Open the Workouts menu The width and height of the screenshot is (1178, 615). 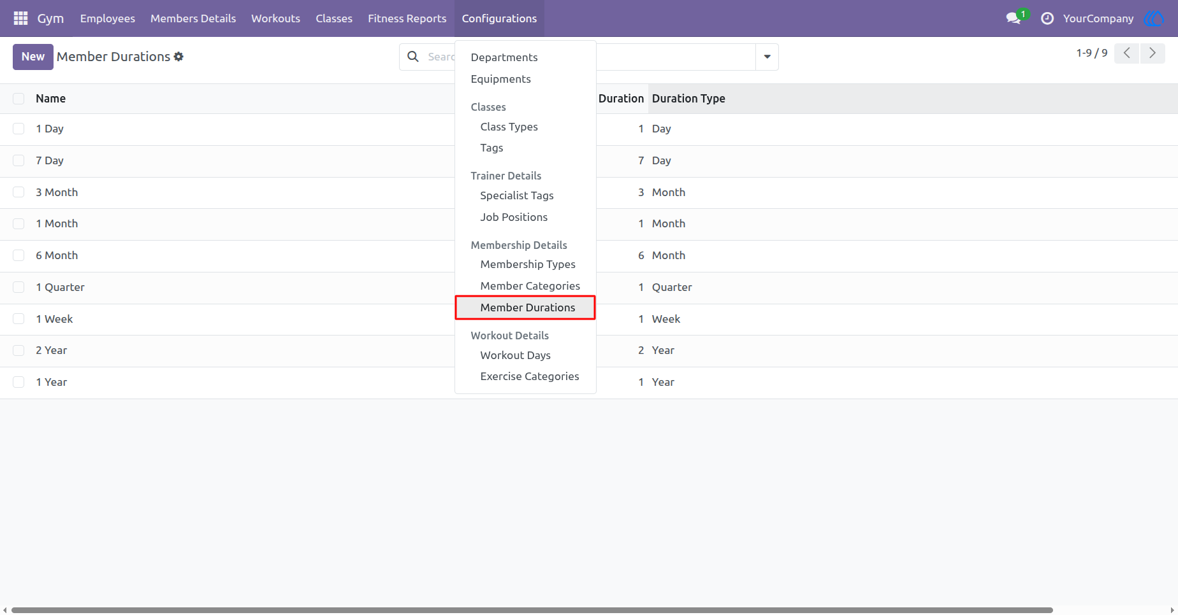(275, 18)
